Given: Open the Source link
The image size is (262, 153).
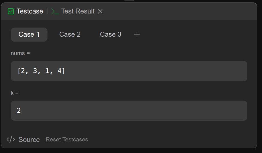Looking at the screenshot, I should (29, 139).
